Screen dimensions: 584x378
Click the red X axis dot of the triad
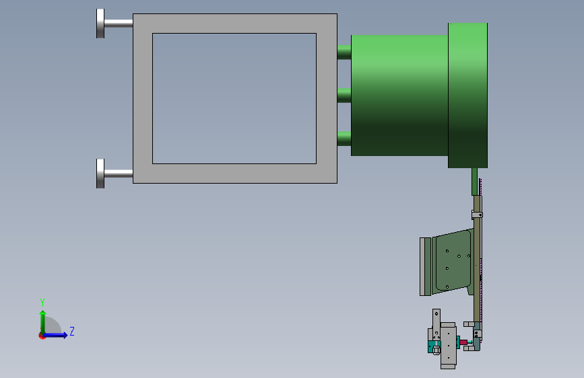tap(41, 336)
